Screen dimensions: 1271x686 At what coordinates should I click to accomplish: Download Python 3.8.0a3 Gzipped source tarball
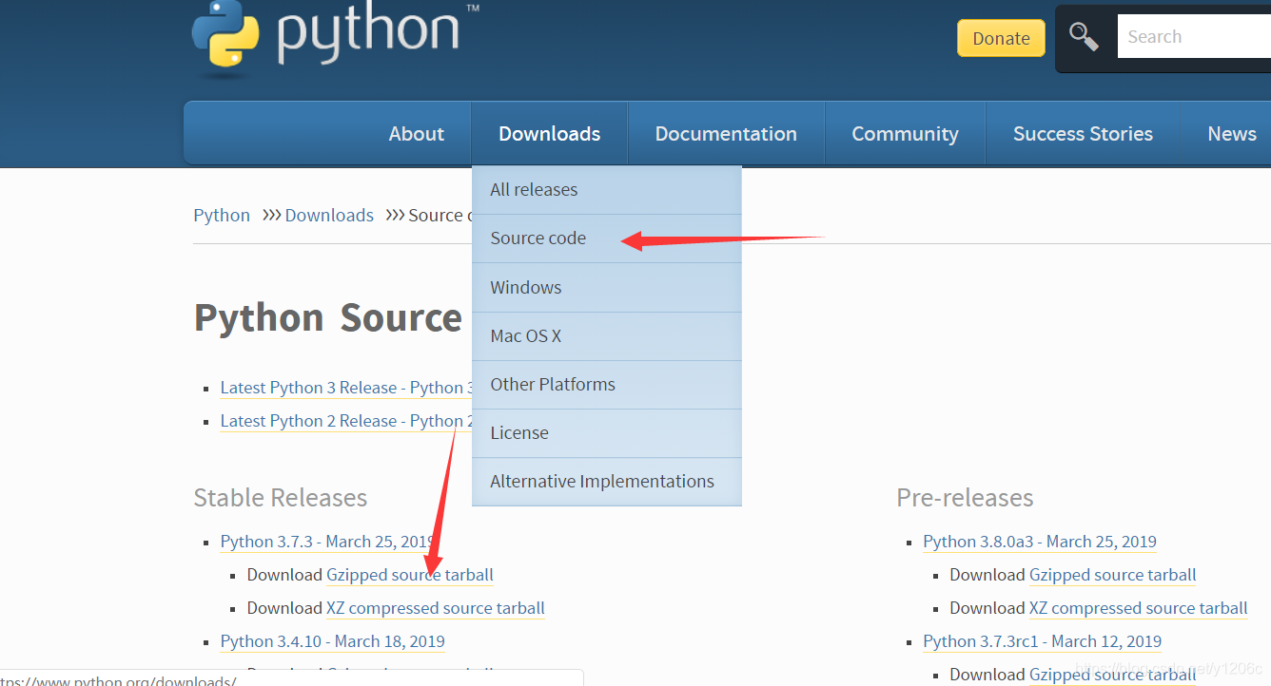coord(1113,575)
